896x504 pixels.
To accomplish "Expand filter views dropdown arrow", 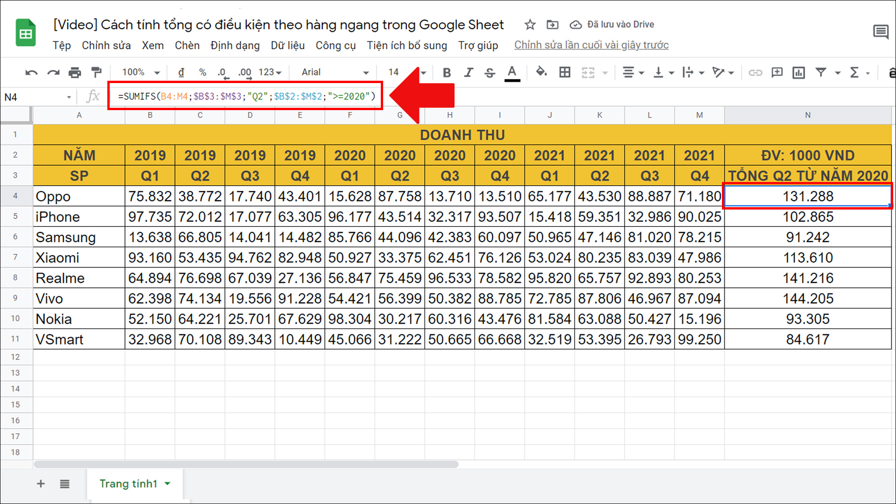I will click(x=838, y=73).
